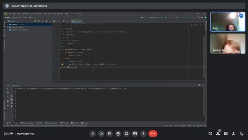248x140 pixels.
Task: Leave the call with the red button
Action: coord(153,134)
